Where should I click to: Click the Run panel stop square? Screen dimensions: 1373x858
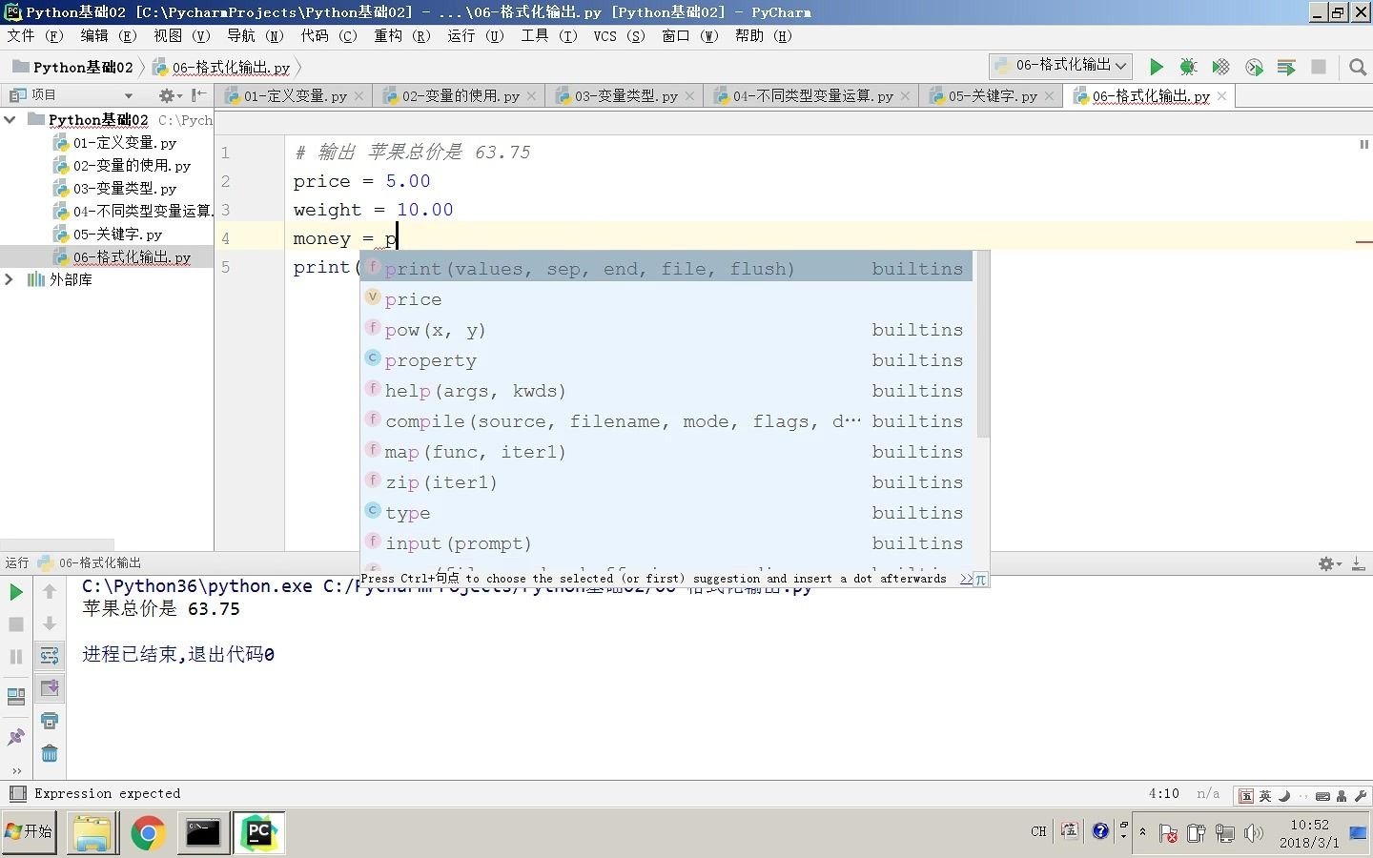click(16, 624)
